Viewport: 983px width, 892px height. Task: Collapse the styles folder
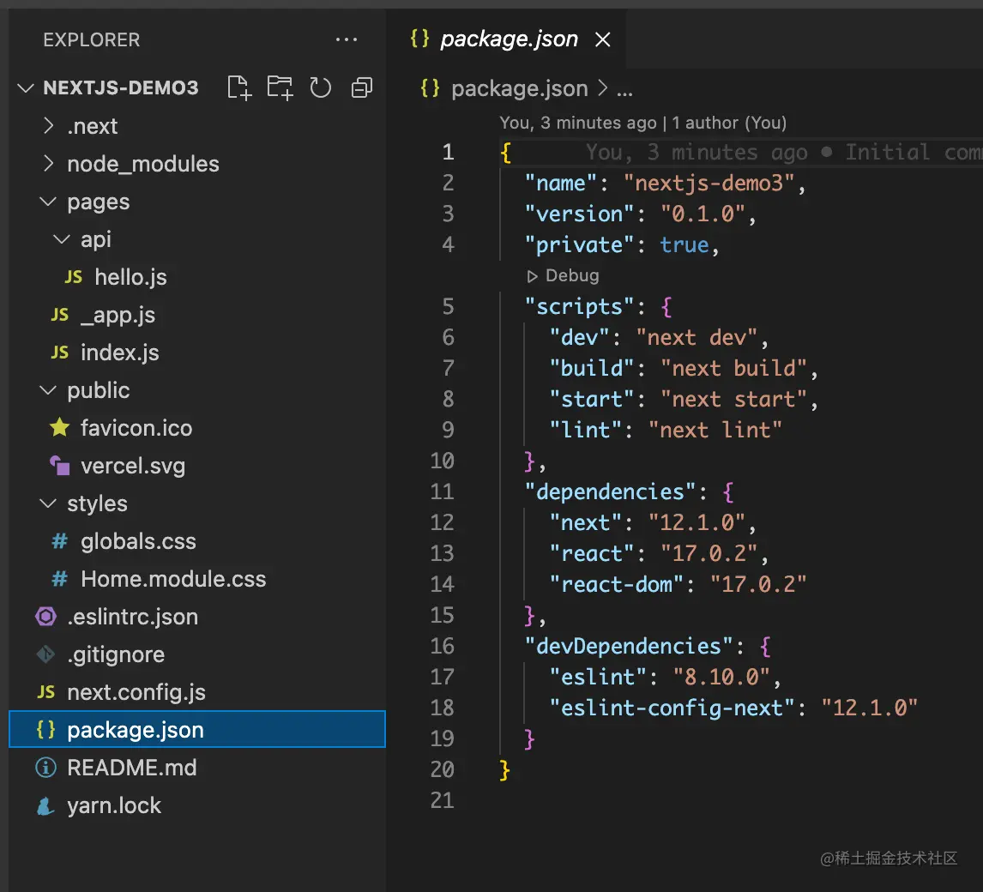pyautogui.click(x=96, y=503)
